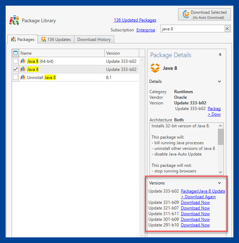Click the Runtimes category value
The image size is (239, 243).
tap(183, 92)
